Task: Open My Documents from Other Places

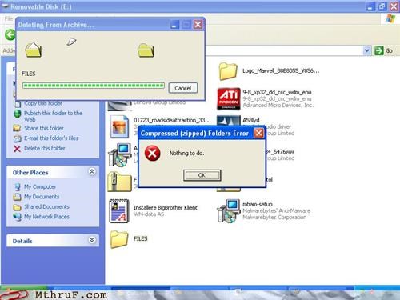Action: 42,197
